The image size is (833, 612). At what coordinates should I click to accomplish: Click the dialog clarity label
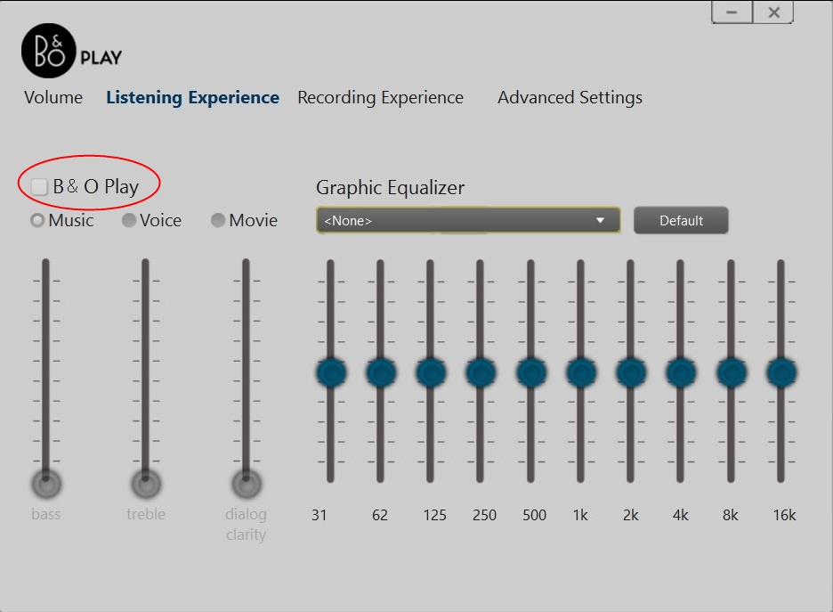[246, 525]
